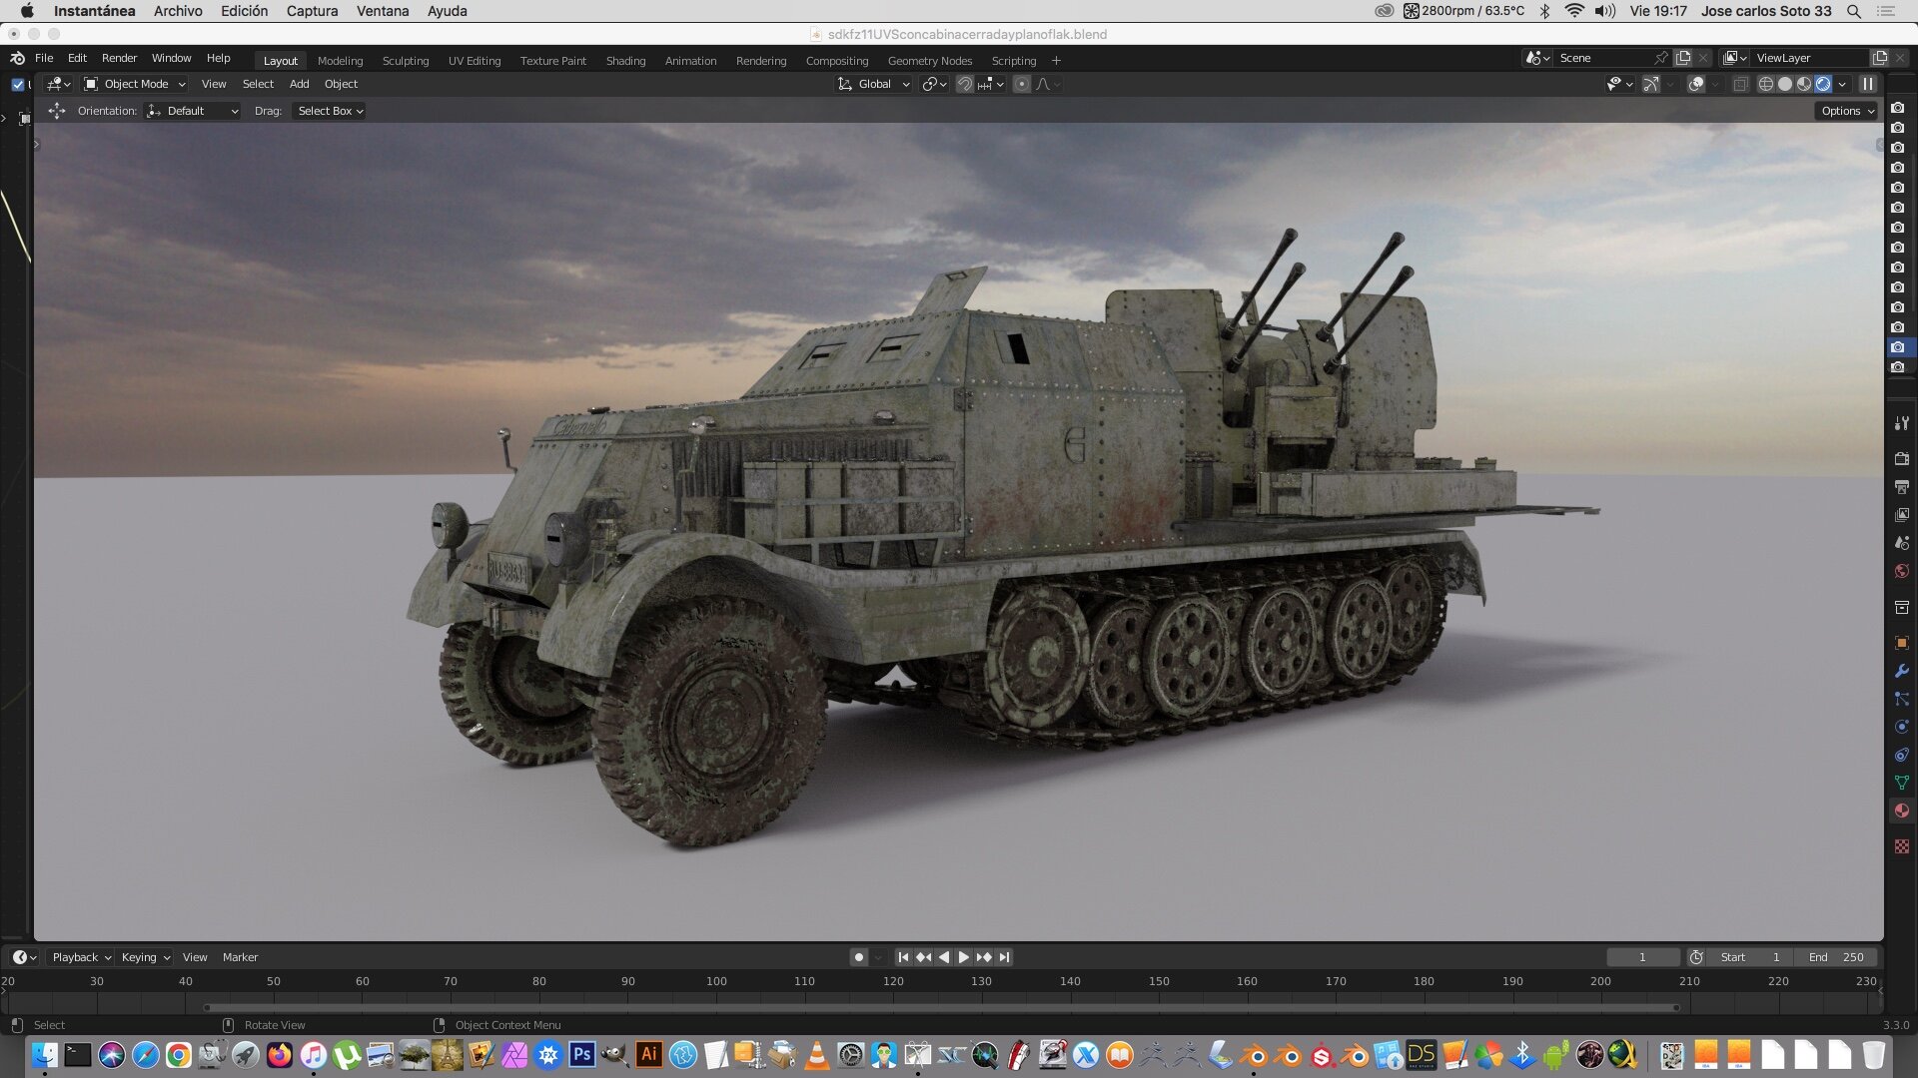Open the snapping options dropdown
The width and height of the screenshot is (1918, 1078).
pyautogui.click(x=991, y=84)
